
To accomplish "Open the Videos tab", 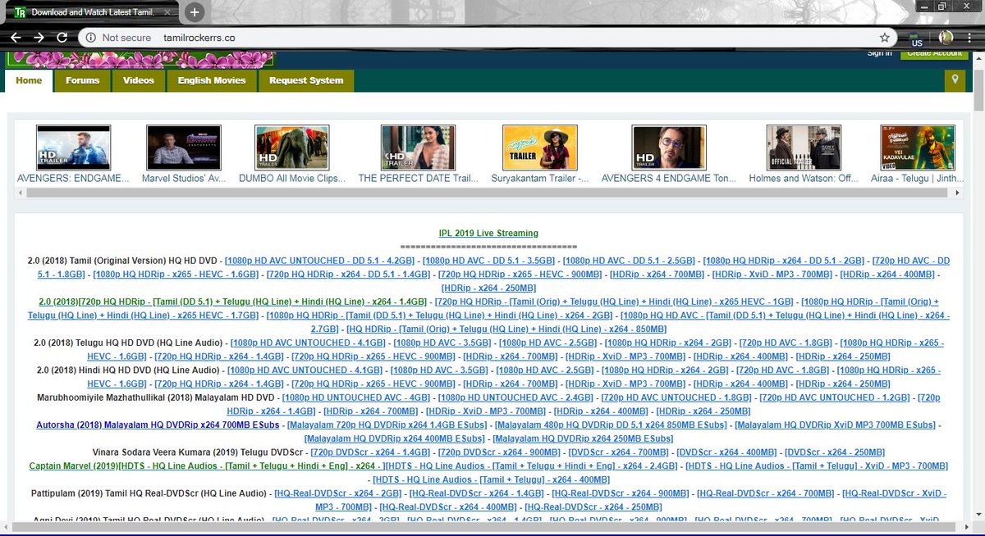I will click(x=139, y=80).
